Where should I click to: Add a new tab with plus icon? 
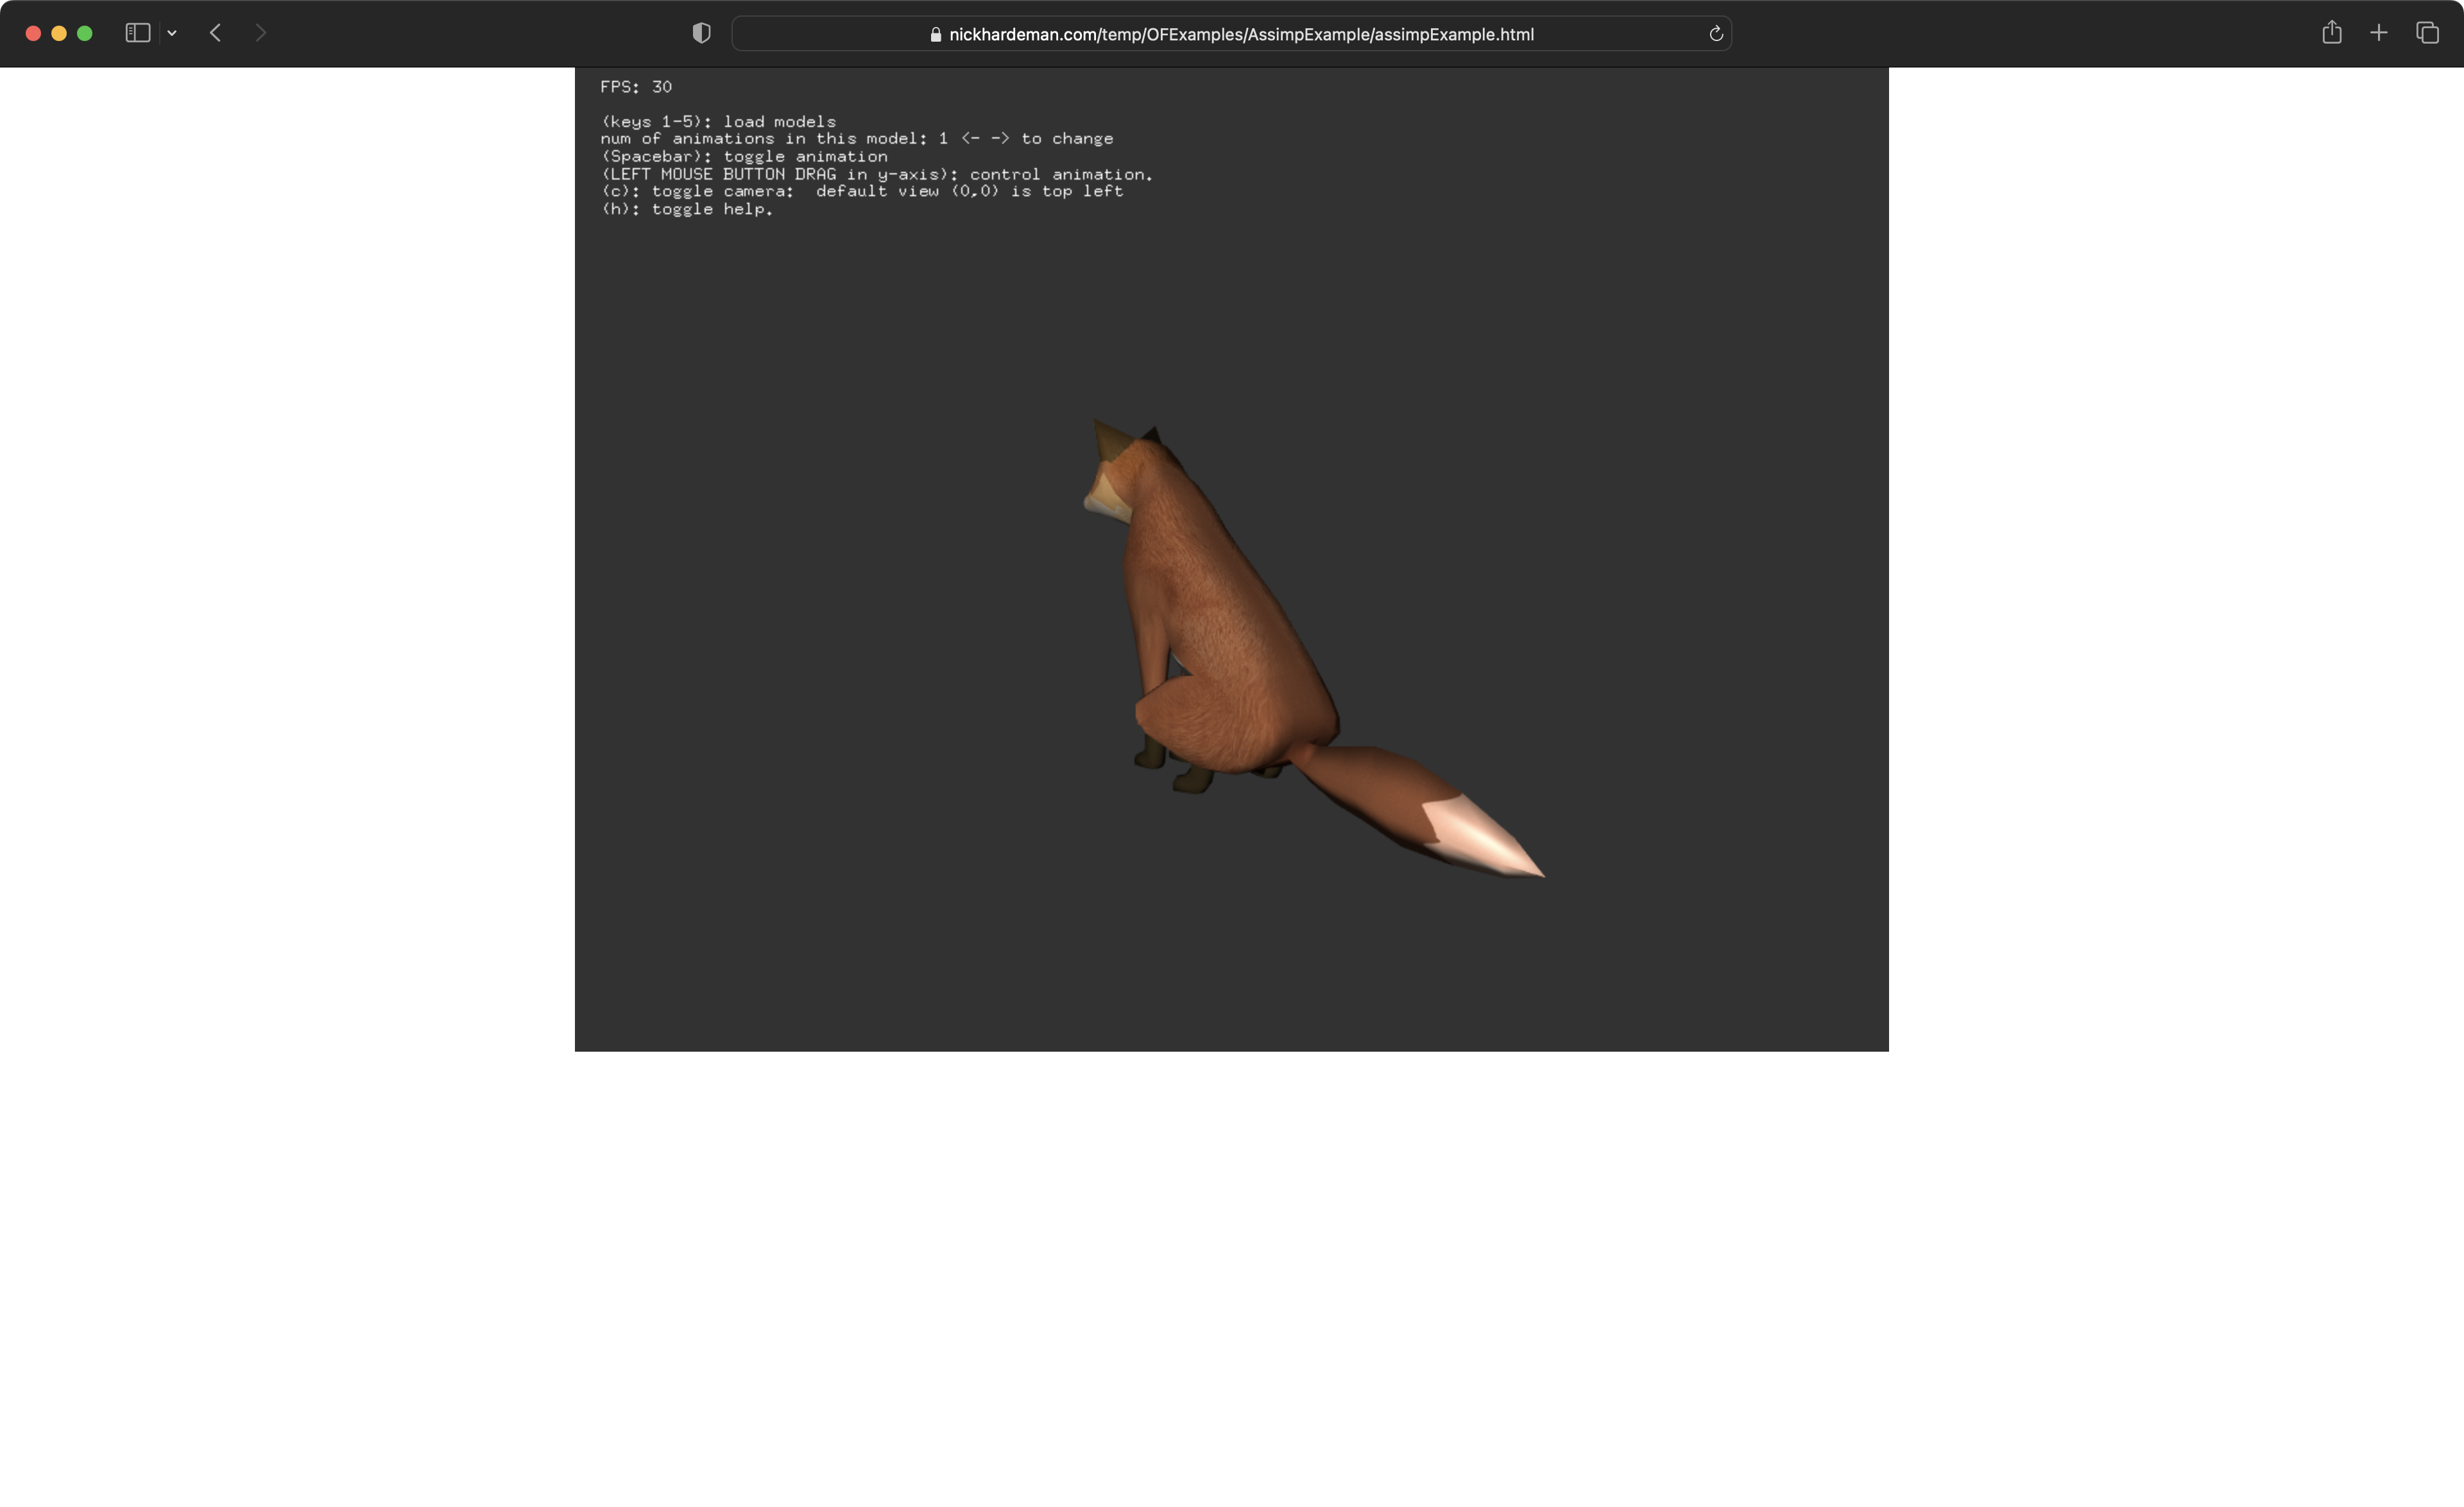[2379, 33]
